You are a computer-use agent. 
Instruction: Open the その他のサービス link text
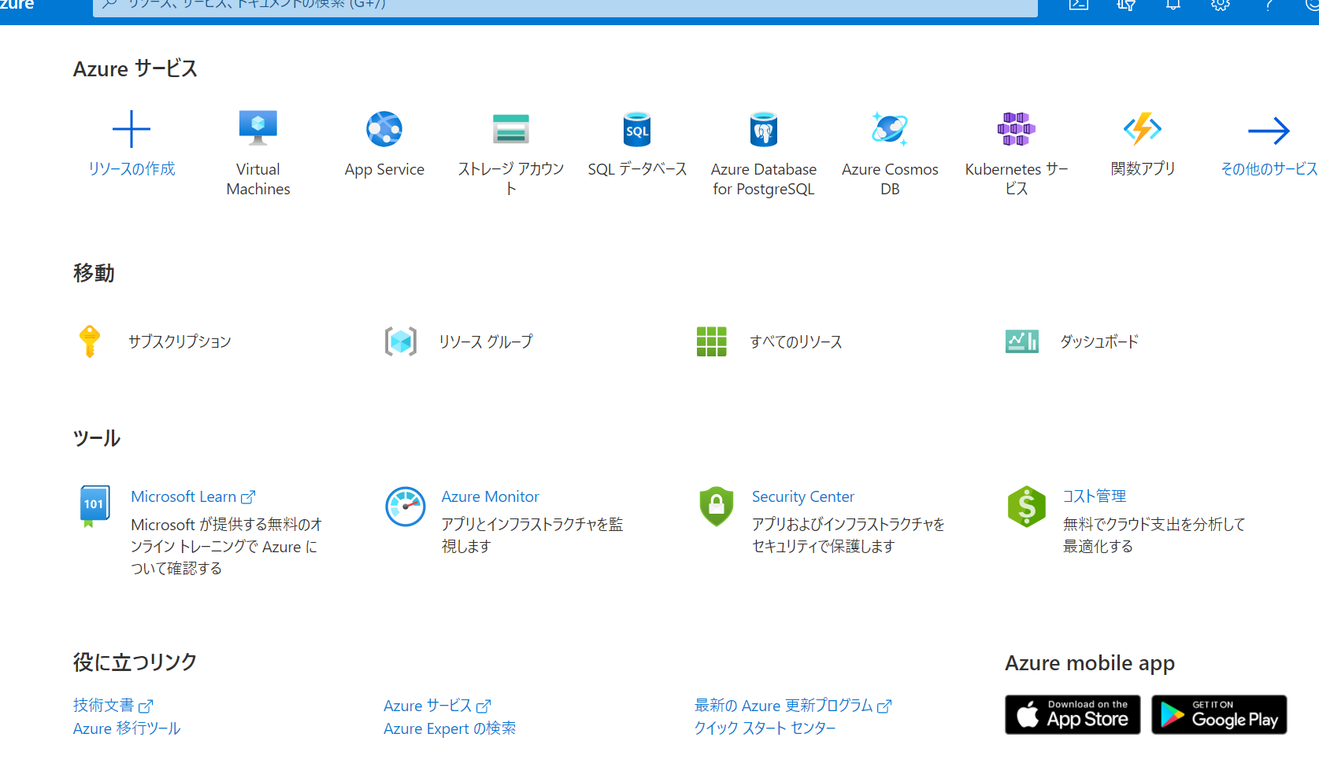pyautogui.click(x=1269, y=169)
